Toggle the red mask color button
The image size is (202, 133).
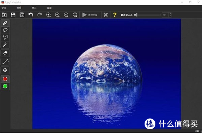5,79
